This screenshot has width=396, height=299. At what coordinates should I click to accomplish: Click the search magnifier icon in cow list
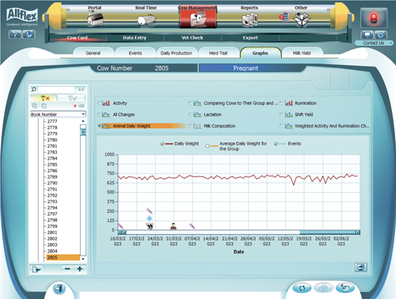[x=34, y=89]
